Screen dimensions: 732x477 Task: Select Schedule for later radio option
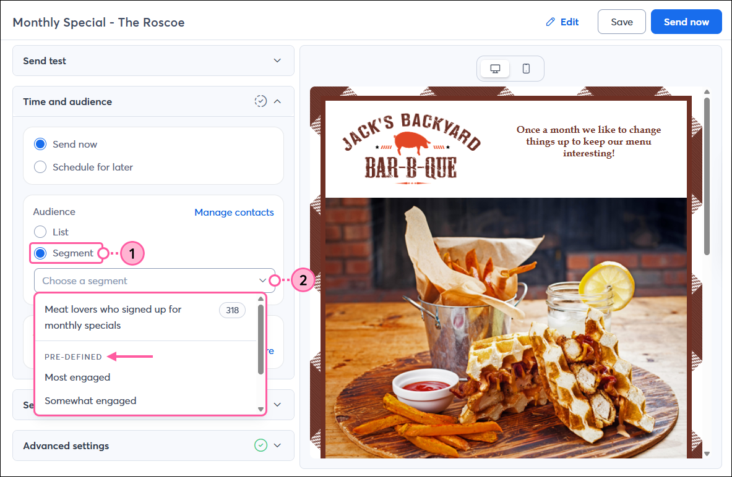pyautogui.click(x=40, y=167)
